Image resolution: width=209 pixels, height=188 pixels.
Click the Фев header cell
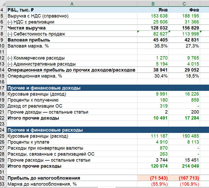pos(184,10)
